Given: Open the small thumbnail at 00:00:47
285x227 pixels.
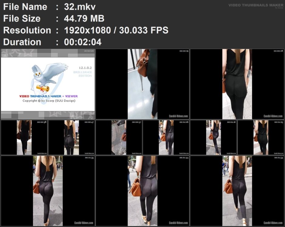Looking at the screenshot, I should [72, 137].
